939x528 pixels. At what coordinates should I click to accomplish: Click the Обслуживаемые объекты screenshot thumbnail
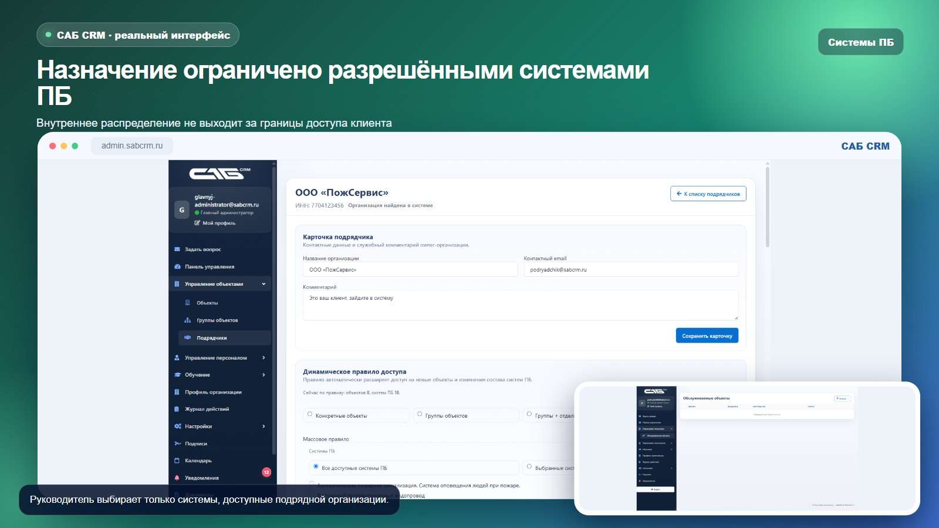click(x=747, y=448)
